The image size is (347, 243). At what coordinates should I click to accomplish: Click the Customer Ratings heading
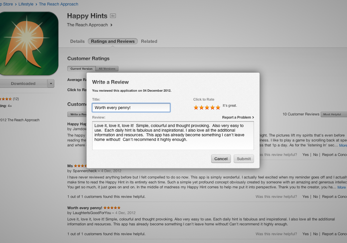[88, 58]
